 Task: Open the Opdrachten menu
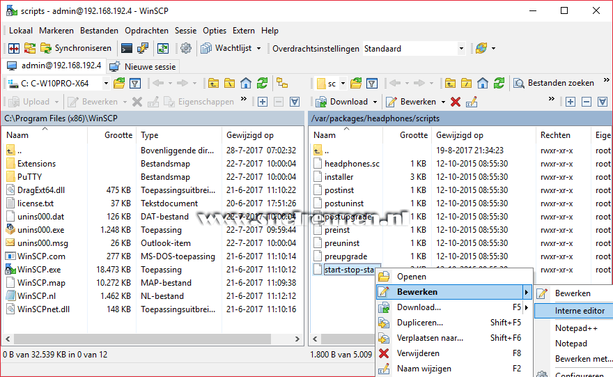pos(146,31)
